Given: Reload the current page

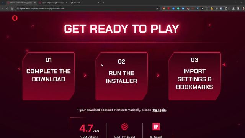Looking at the screenshot, I should (x=7, y=8).
